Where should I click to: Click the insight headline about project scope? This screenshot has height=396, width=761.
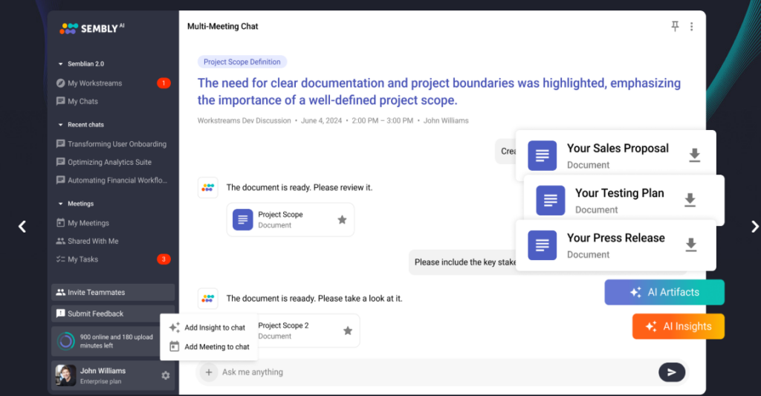tap(438, 91)
